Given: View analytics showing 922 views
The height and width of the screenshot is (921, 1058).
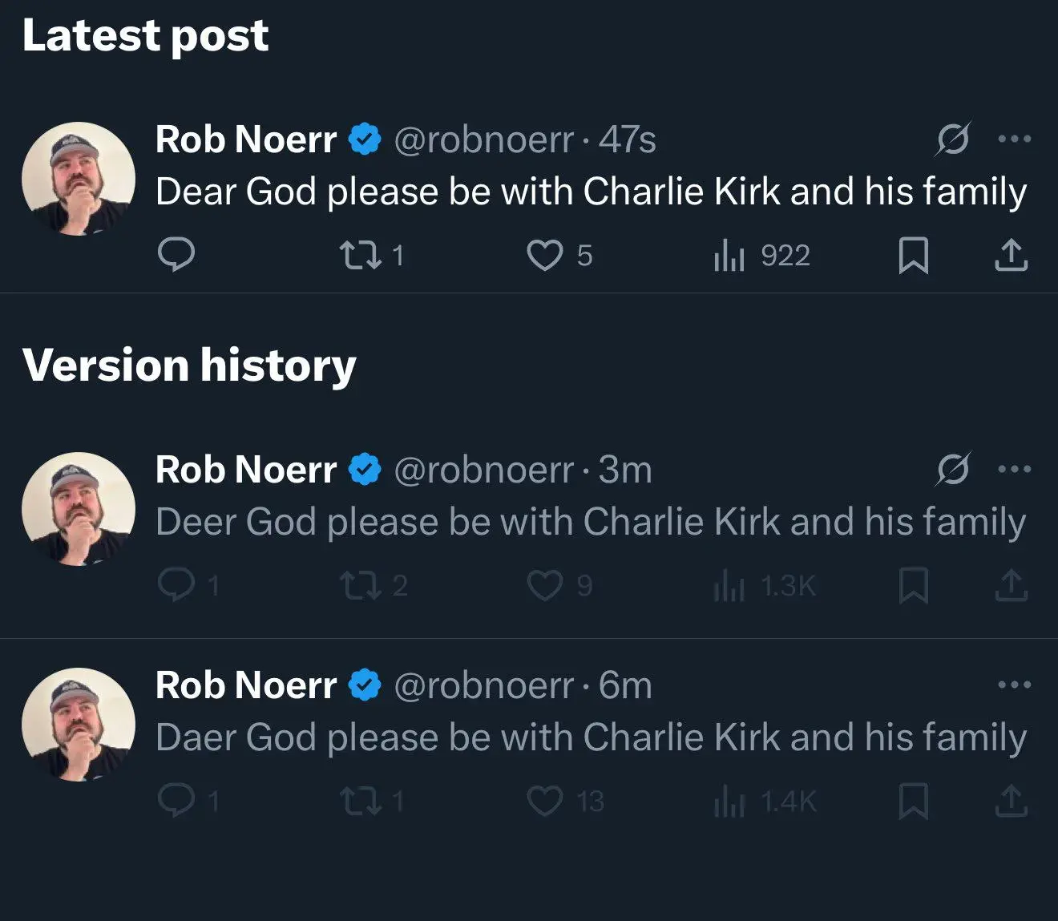Looking at the screenshot, I should tap(729, 256).
